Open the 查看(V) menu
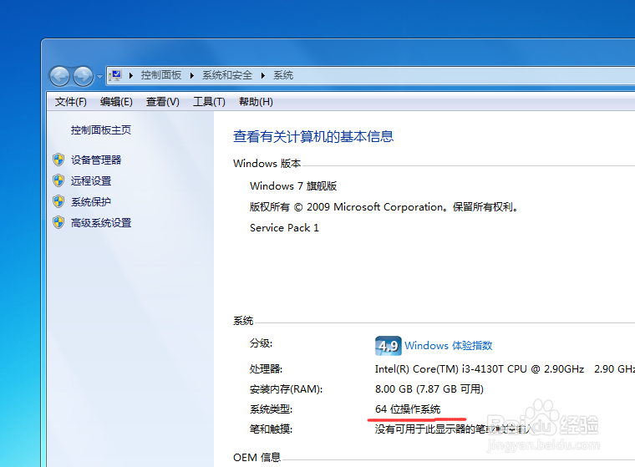 162,102
